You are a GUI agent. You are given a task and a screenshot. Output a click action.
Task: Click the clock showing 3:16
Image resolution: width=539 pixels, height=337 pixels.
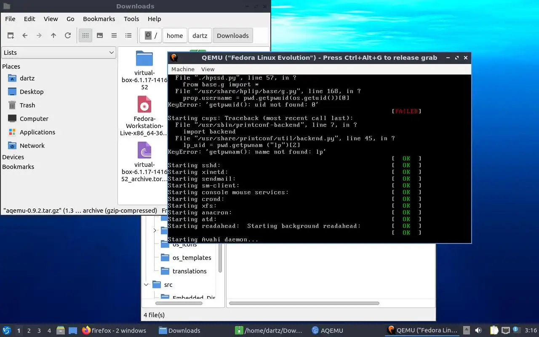[x=531, y=331]
